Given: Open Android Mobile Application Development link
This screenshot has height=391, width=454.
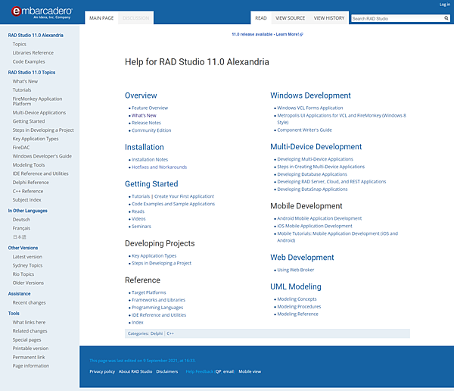Looking at the screenshot, I should pos(319,218).
